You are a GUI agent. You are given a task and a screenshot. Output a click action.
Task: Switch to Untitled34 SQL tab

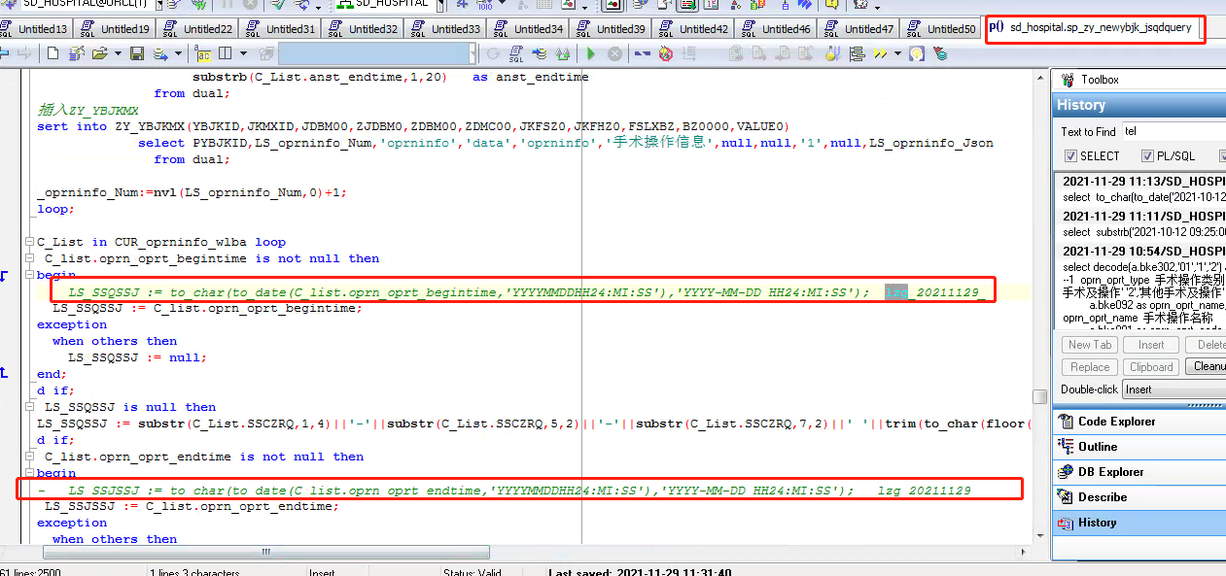[x=527, y=29]
